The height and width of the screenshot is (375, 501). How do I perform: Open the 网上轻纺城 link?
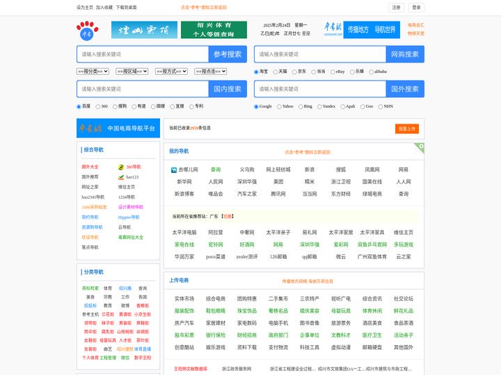click(278, 169)
